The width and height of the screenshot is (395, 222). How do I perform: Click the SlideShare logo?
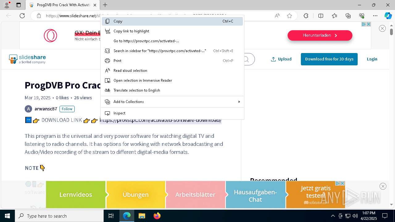[27, 59]
